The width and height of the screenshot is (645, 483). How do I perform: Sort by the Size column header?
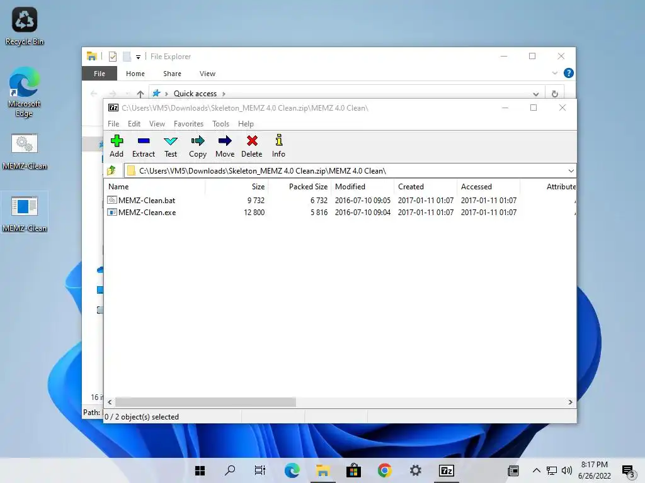point(237,186)
